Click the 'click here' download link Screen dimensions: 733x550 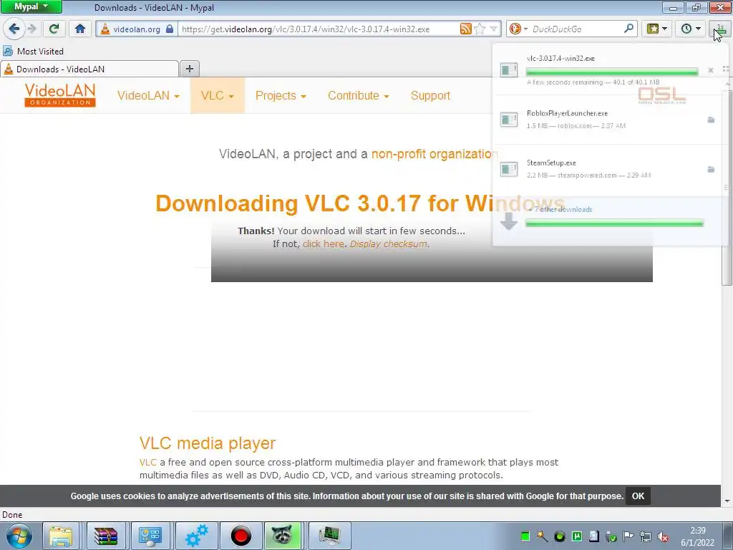pyautogui.click(x=323, y=243)
